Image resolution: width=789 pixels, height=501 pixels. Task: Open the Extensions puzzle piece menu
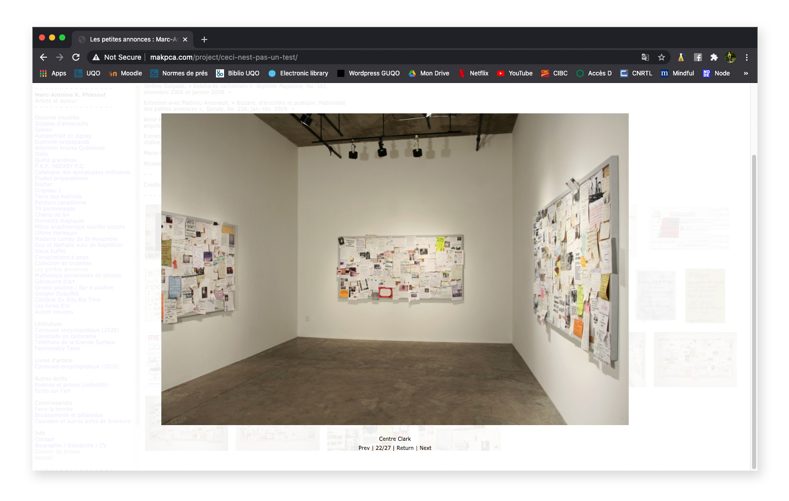coord(714,57)
